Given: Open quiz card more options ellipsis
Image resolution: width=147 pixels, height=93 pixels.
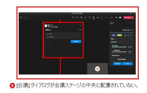Looking at the screenshot, I should (130, 35).
